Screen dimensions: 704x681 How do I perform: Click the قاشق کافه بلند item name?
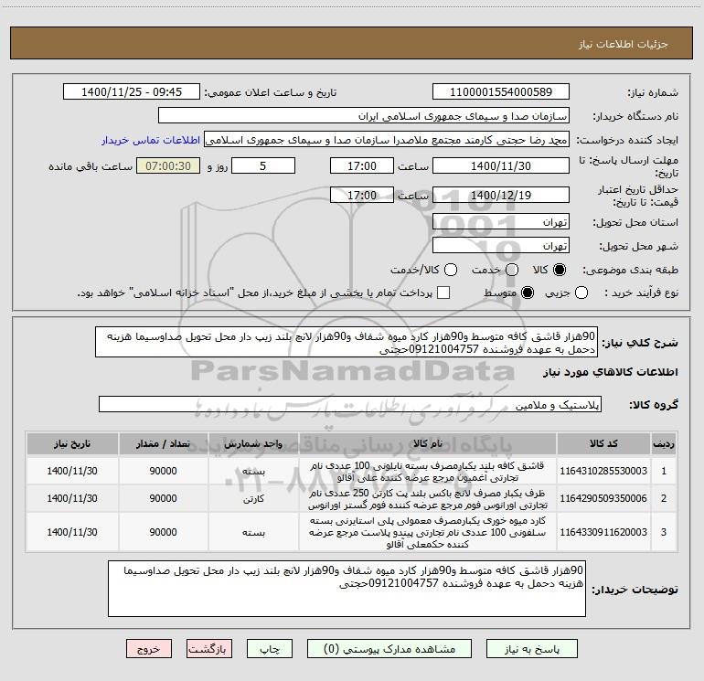pos(428,472)
